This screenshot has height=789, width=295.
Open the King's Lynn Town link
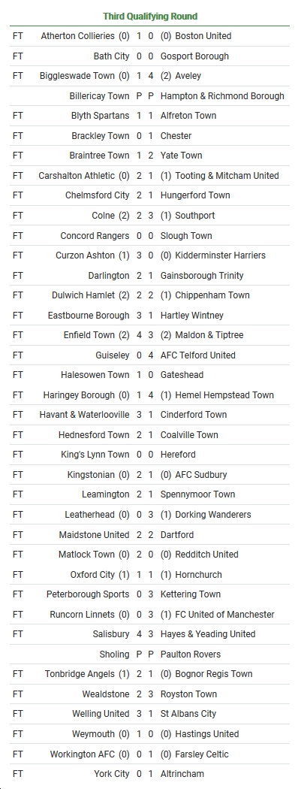[x=95, y=455]
